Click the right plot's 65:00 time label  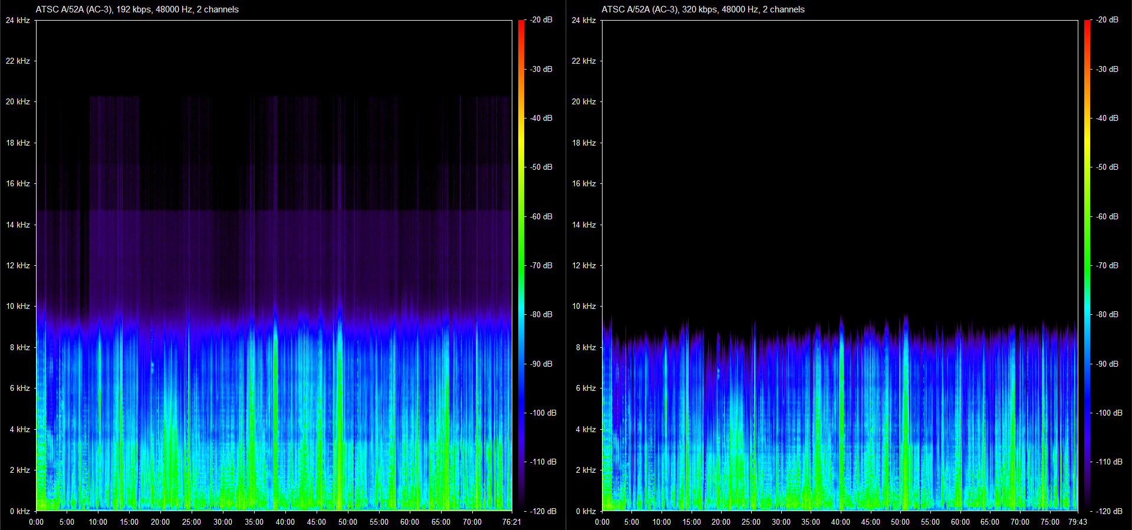pos(990,522)
